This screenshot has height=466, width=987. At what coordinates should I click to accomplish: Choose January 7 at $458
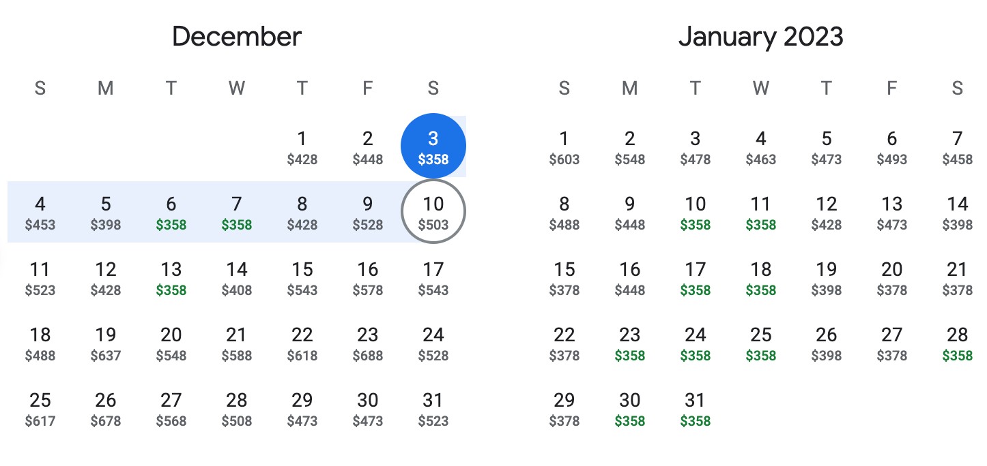957,146
